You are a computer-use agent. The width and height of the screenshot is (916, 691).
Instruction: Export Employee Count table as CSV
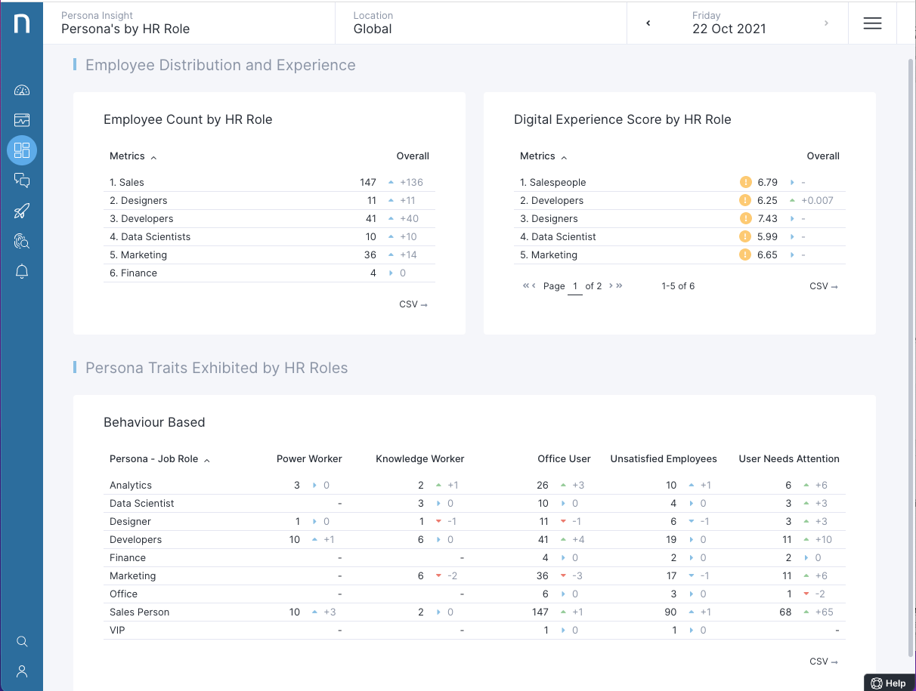(413, 304)
